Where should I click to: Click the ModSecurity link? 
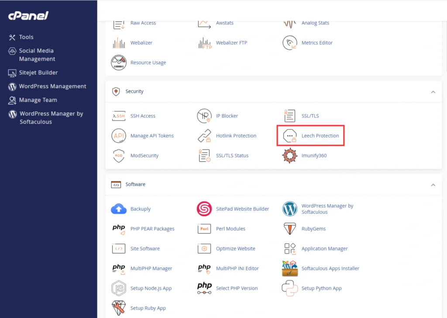(x=144, y=156)
